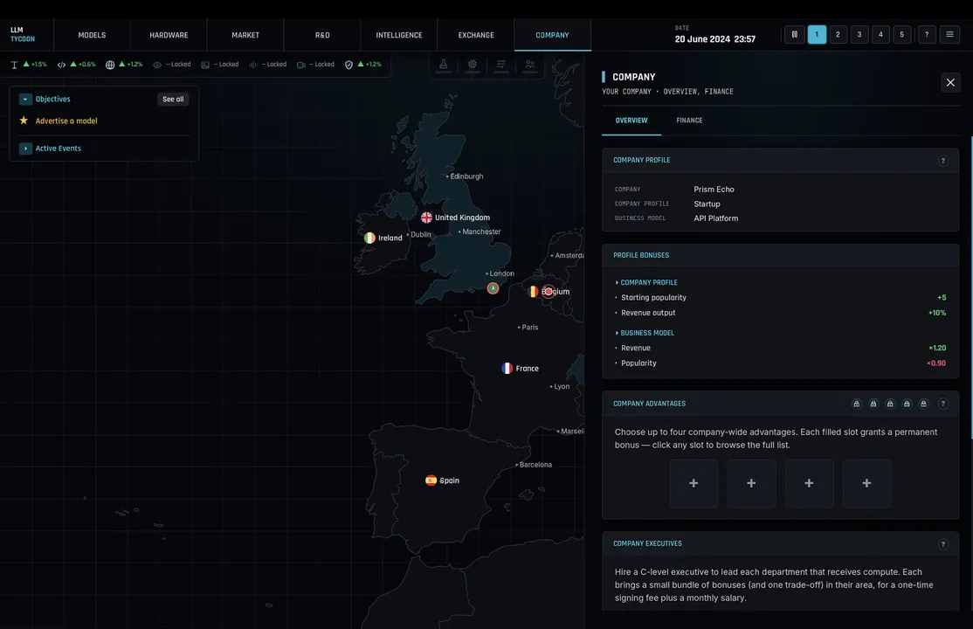Viewport: 973px width, 629px height.
Task: Click the locked audio waveform icon
Action: (253, 65)
